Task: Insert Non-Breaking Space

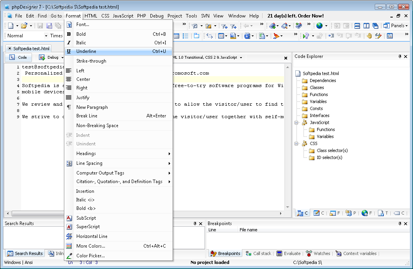Action: 118,126
